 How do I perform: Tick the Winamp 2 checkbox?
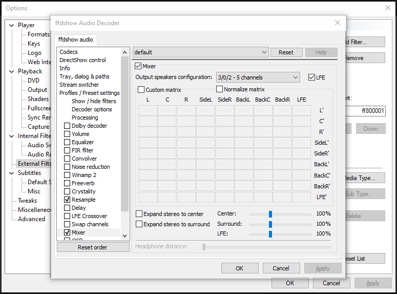coord(67,175)
